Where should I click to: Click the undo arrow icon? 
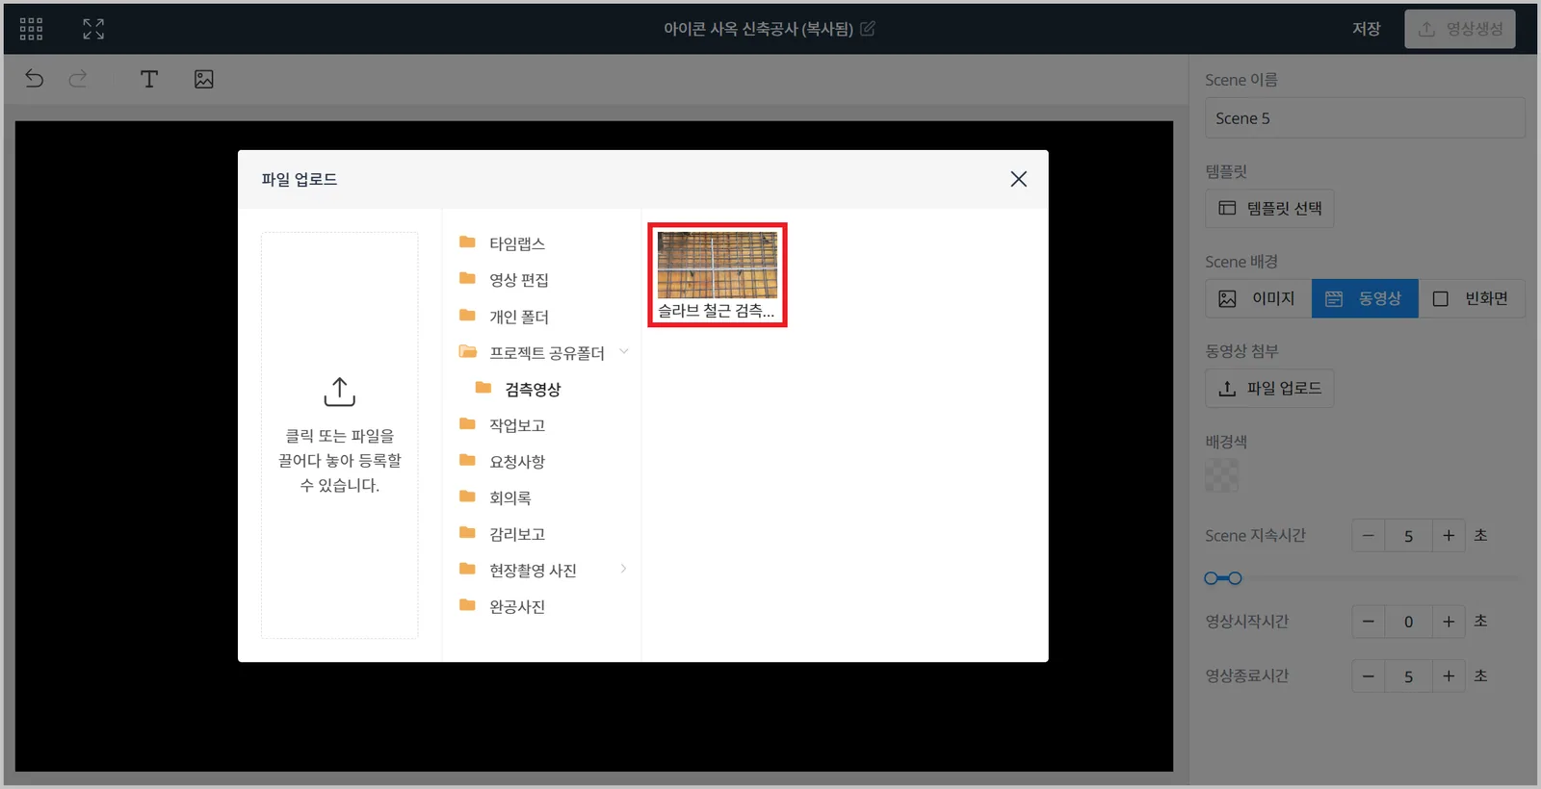click(x=35, y=79)
